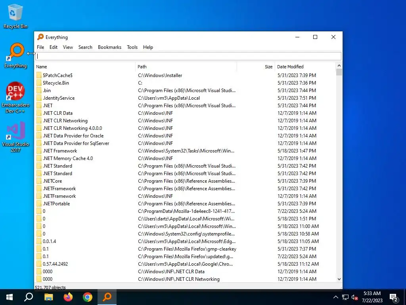Image resolution: width=406 pixels, height=305 pixels.
Task: Focus the Everything search box
Action: pos(188,56)
